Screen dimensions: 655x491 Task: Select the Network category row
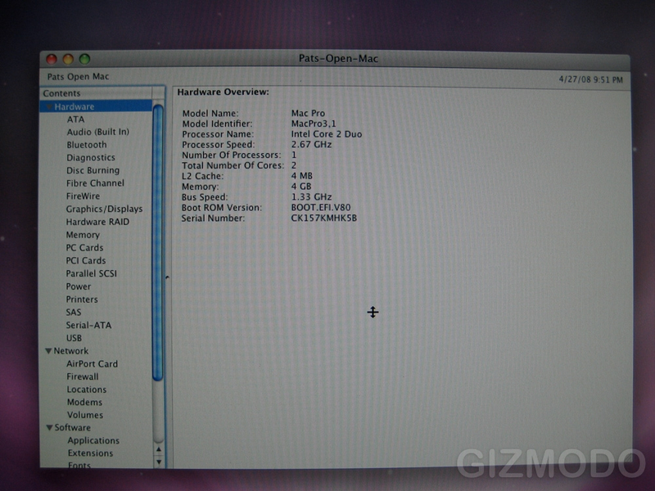pyautogui.click(x=96, y=351)
